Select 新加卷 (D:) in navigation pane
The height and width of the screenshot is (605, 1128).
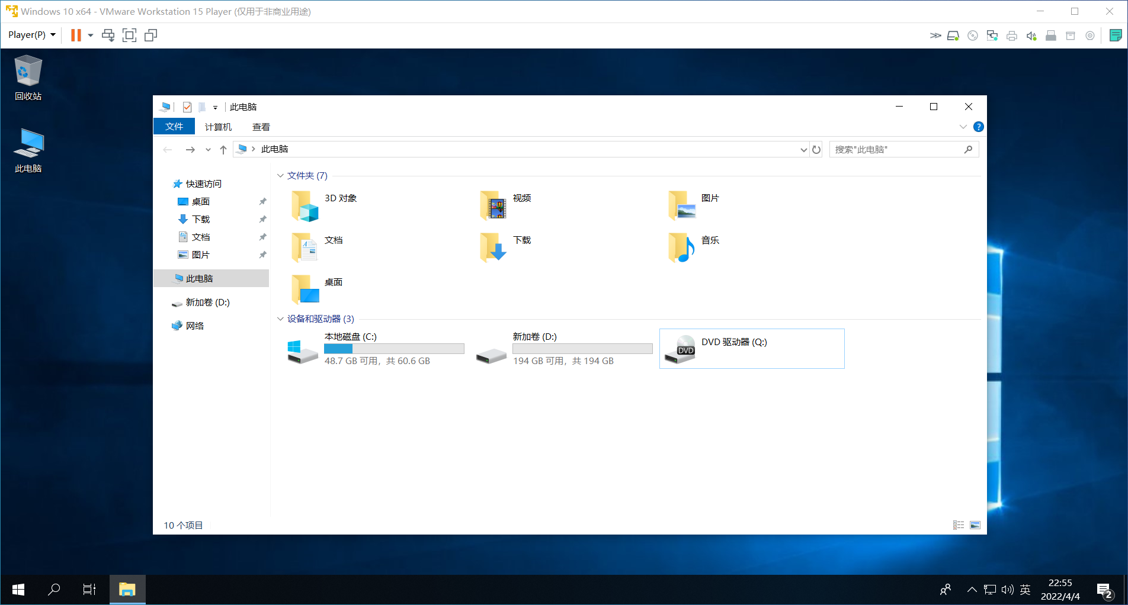(x=207, y=302)
